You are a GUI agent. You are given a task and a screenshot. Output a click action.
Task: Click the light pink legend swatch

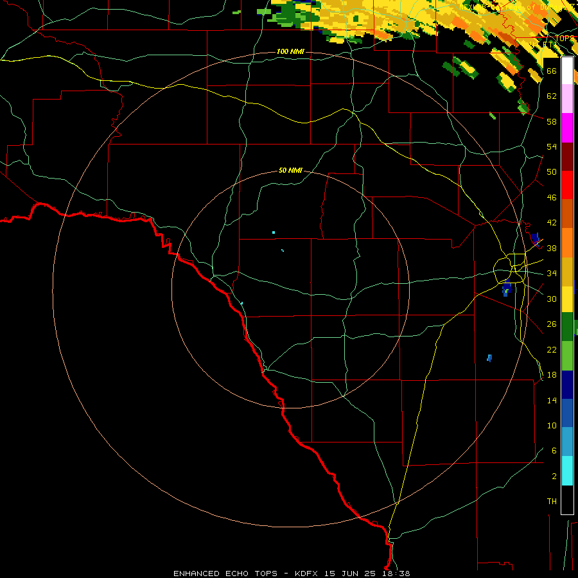tap(567, 99)
